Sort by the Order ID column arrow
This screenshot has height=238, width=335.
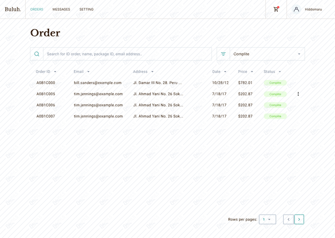click(55, 72)
